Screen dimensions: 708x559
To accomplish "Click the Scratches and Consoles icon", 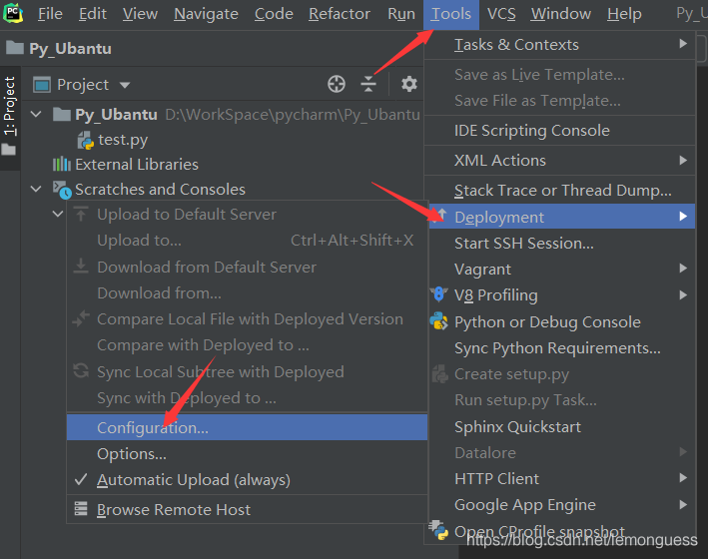I will pos(62,190).
